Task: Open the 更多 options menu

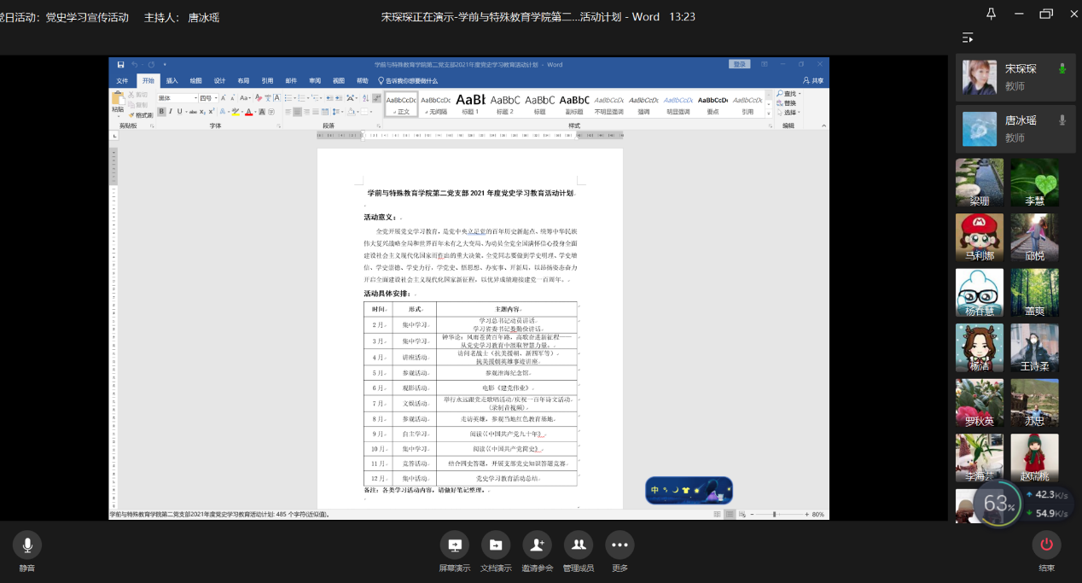Action: click(620, 545)
